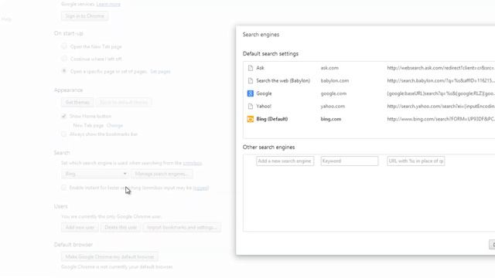Focus the Keyword input field
Viewport: 495px width, 278px height.
click(349, 161)
